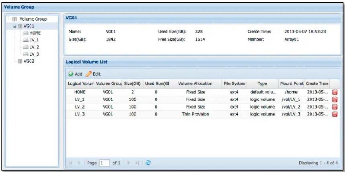
Task: Sort by Volume Group column header
Action: point(108,84)
